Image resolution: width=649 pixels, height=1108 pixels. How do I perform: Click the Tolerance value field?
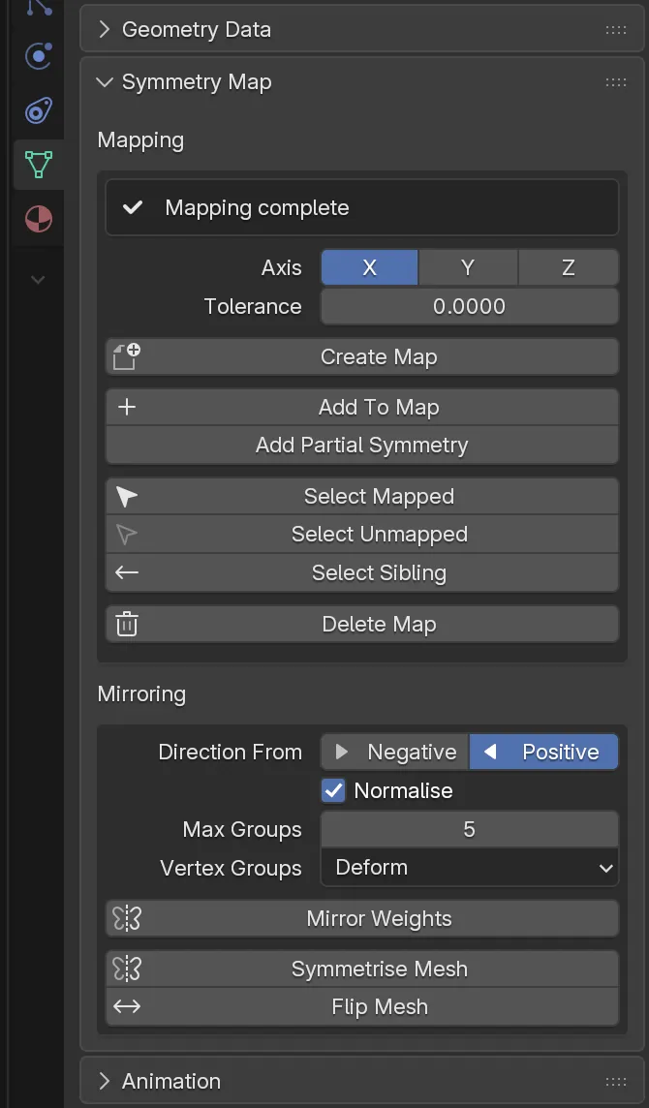pos(470,306)
